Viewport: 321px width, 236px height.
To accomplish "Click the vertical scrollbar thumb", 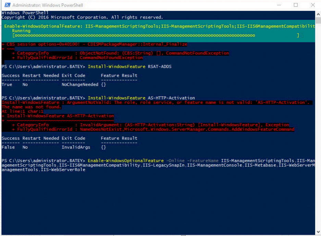I will [x=318, y=21].
